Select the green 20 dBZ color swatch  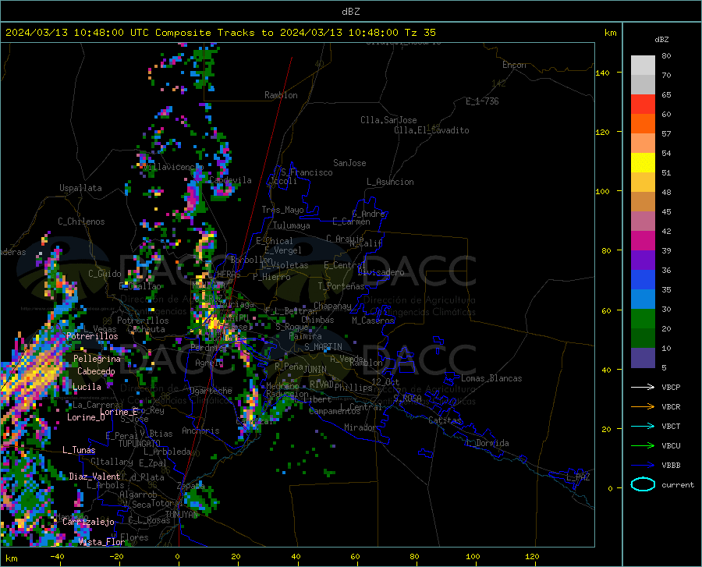pos(643,319)
